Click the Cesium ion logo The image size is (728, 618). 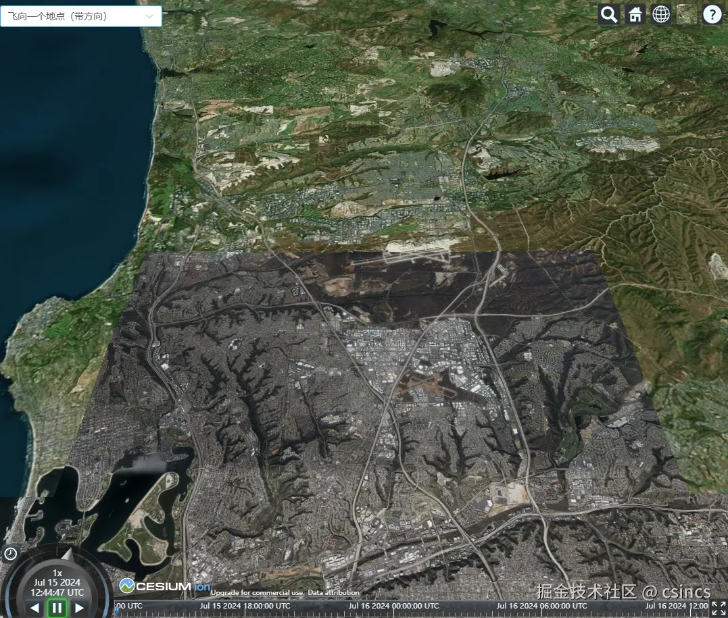coord(165,586)
